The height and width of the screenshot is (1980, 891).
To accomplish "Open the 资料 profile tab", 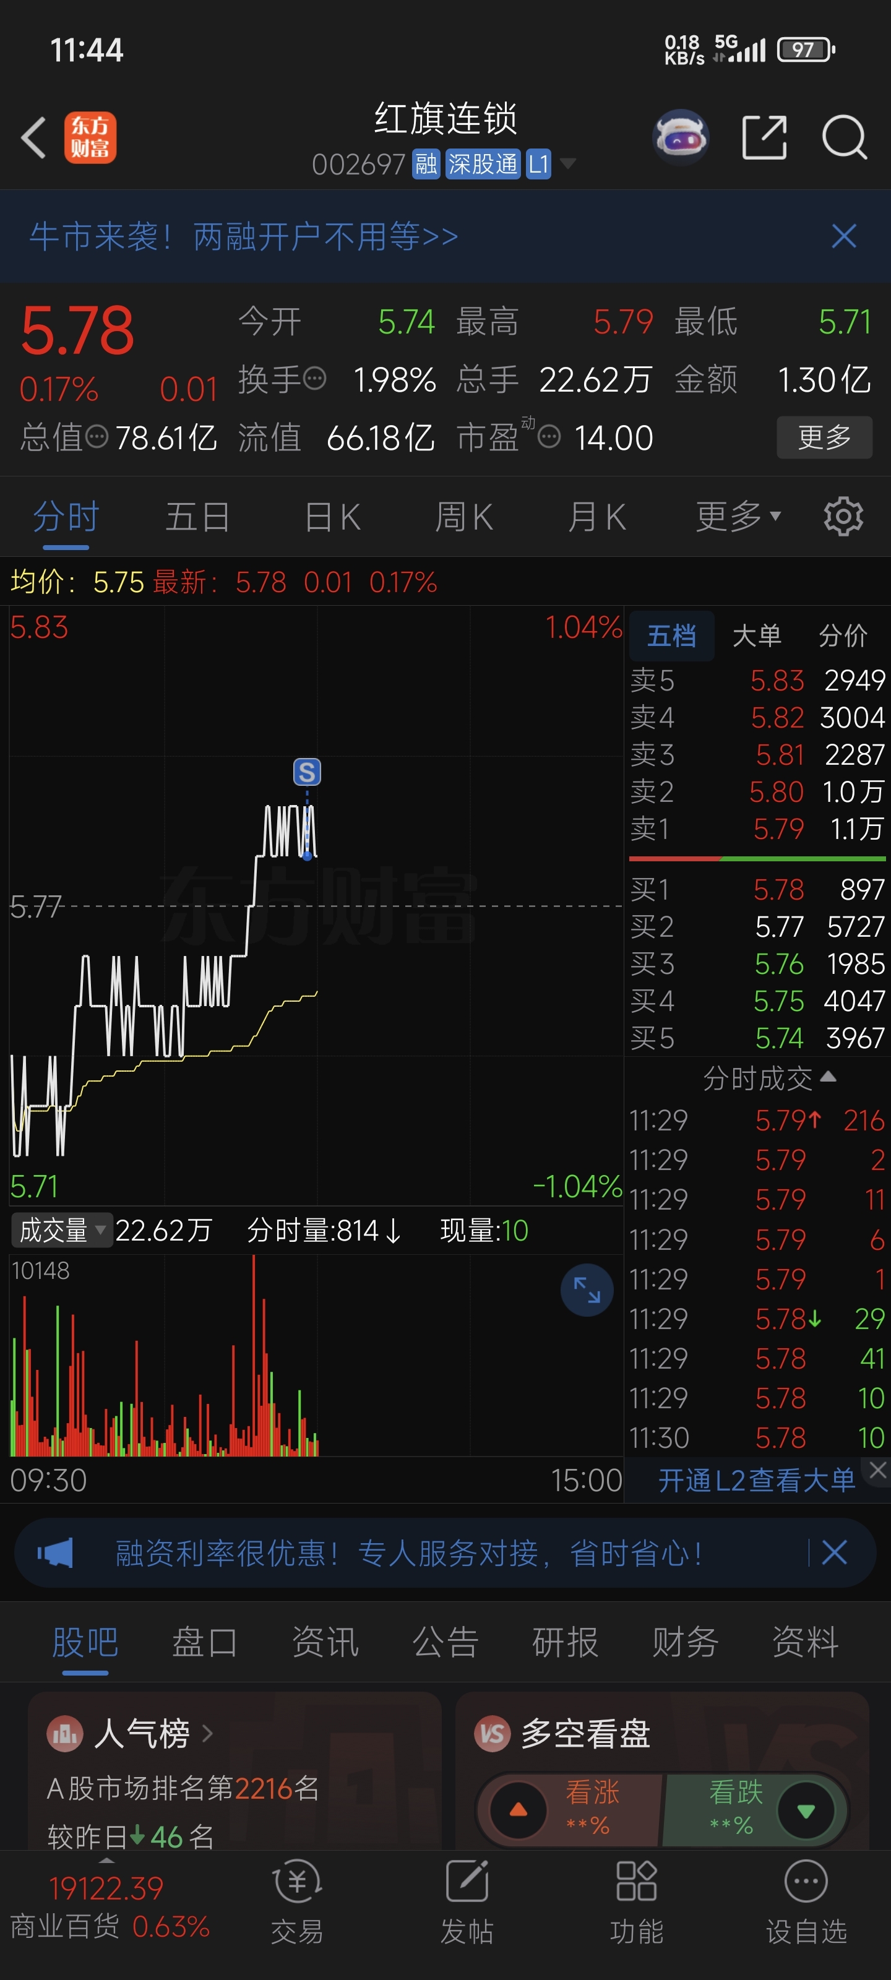I will pos(805,1642).
